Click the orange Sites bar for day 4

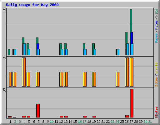pos(24,72)
